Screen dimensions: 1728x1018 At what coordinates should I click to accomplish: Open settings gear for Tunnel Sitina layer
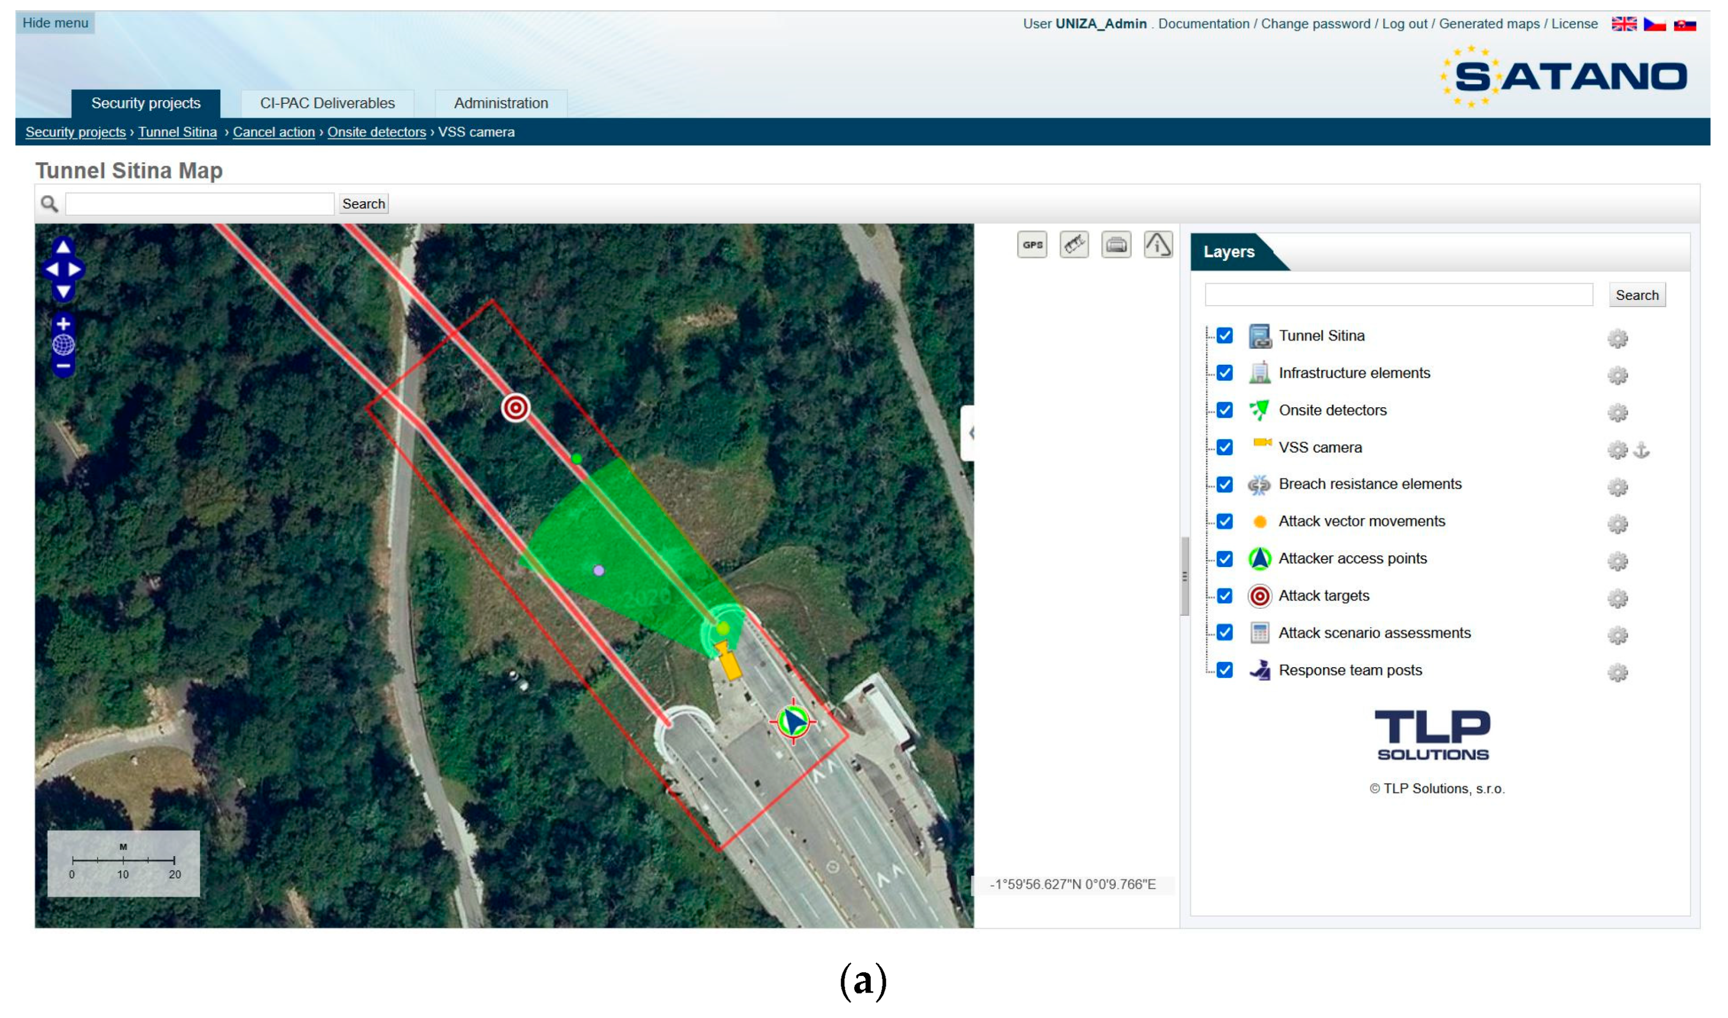click(1617, 338)
